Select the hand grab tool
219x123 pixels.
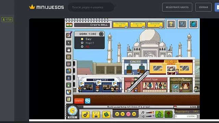click(68, 50)
